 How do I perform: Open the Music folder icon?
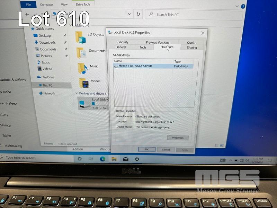pyautogui.click(x=82, y=68)
